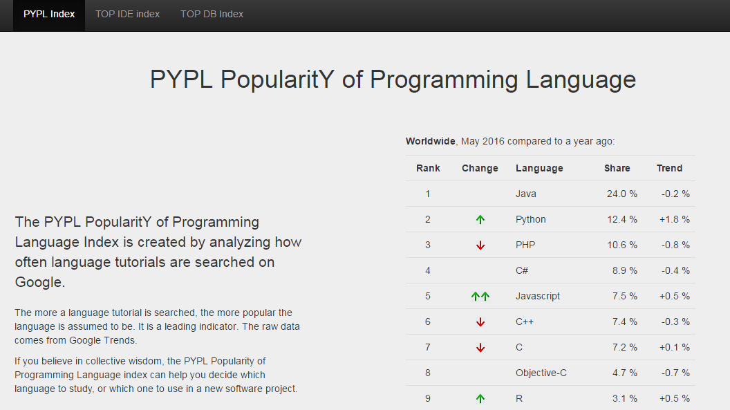This screenshot has width=730, height=410.
Task: Click the PYPL PopularitY page title
Action: (x=393, y=80)
